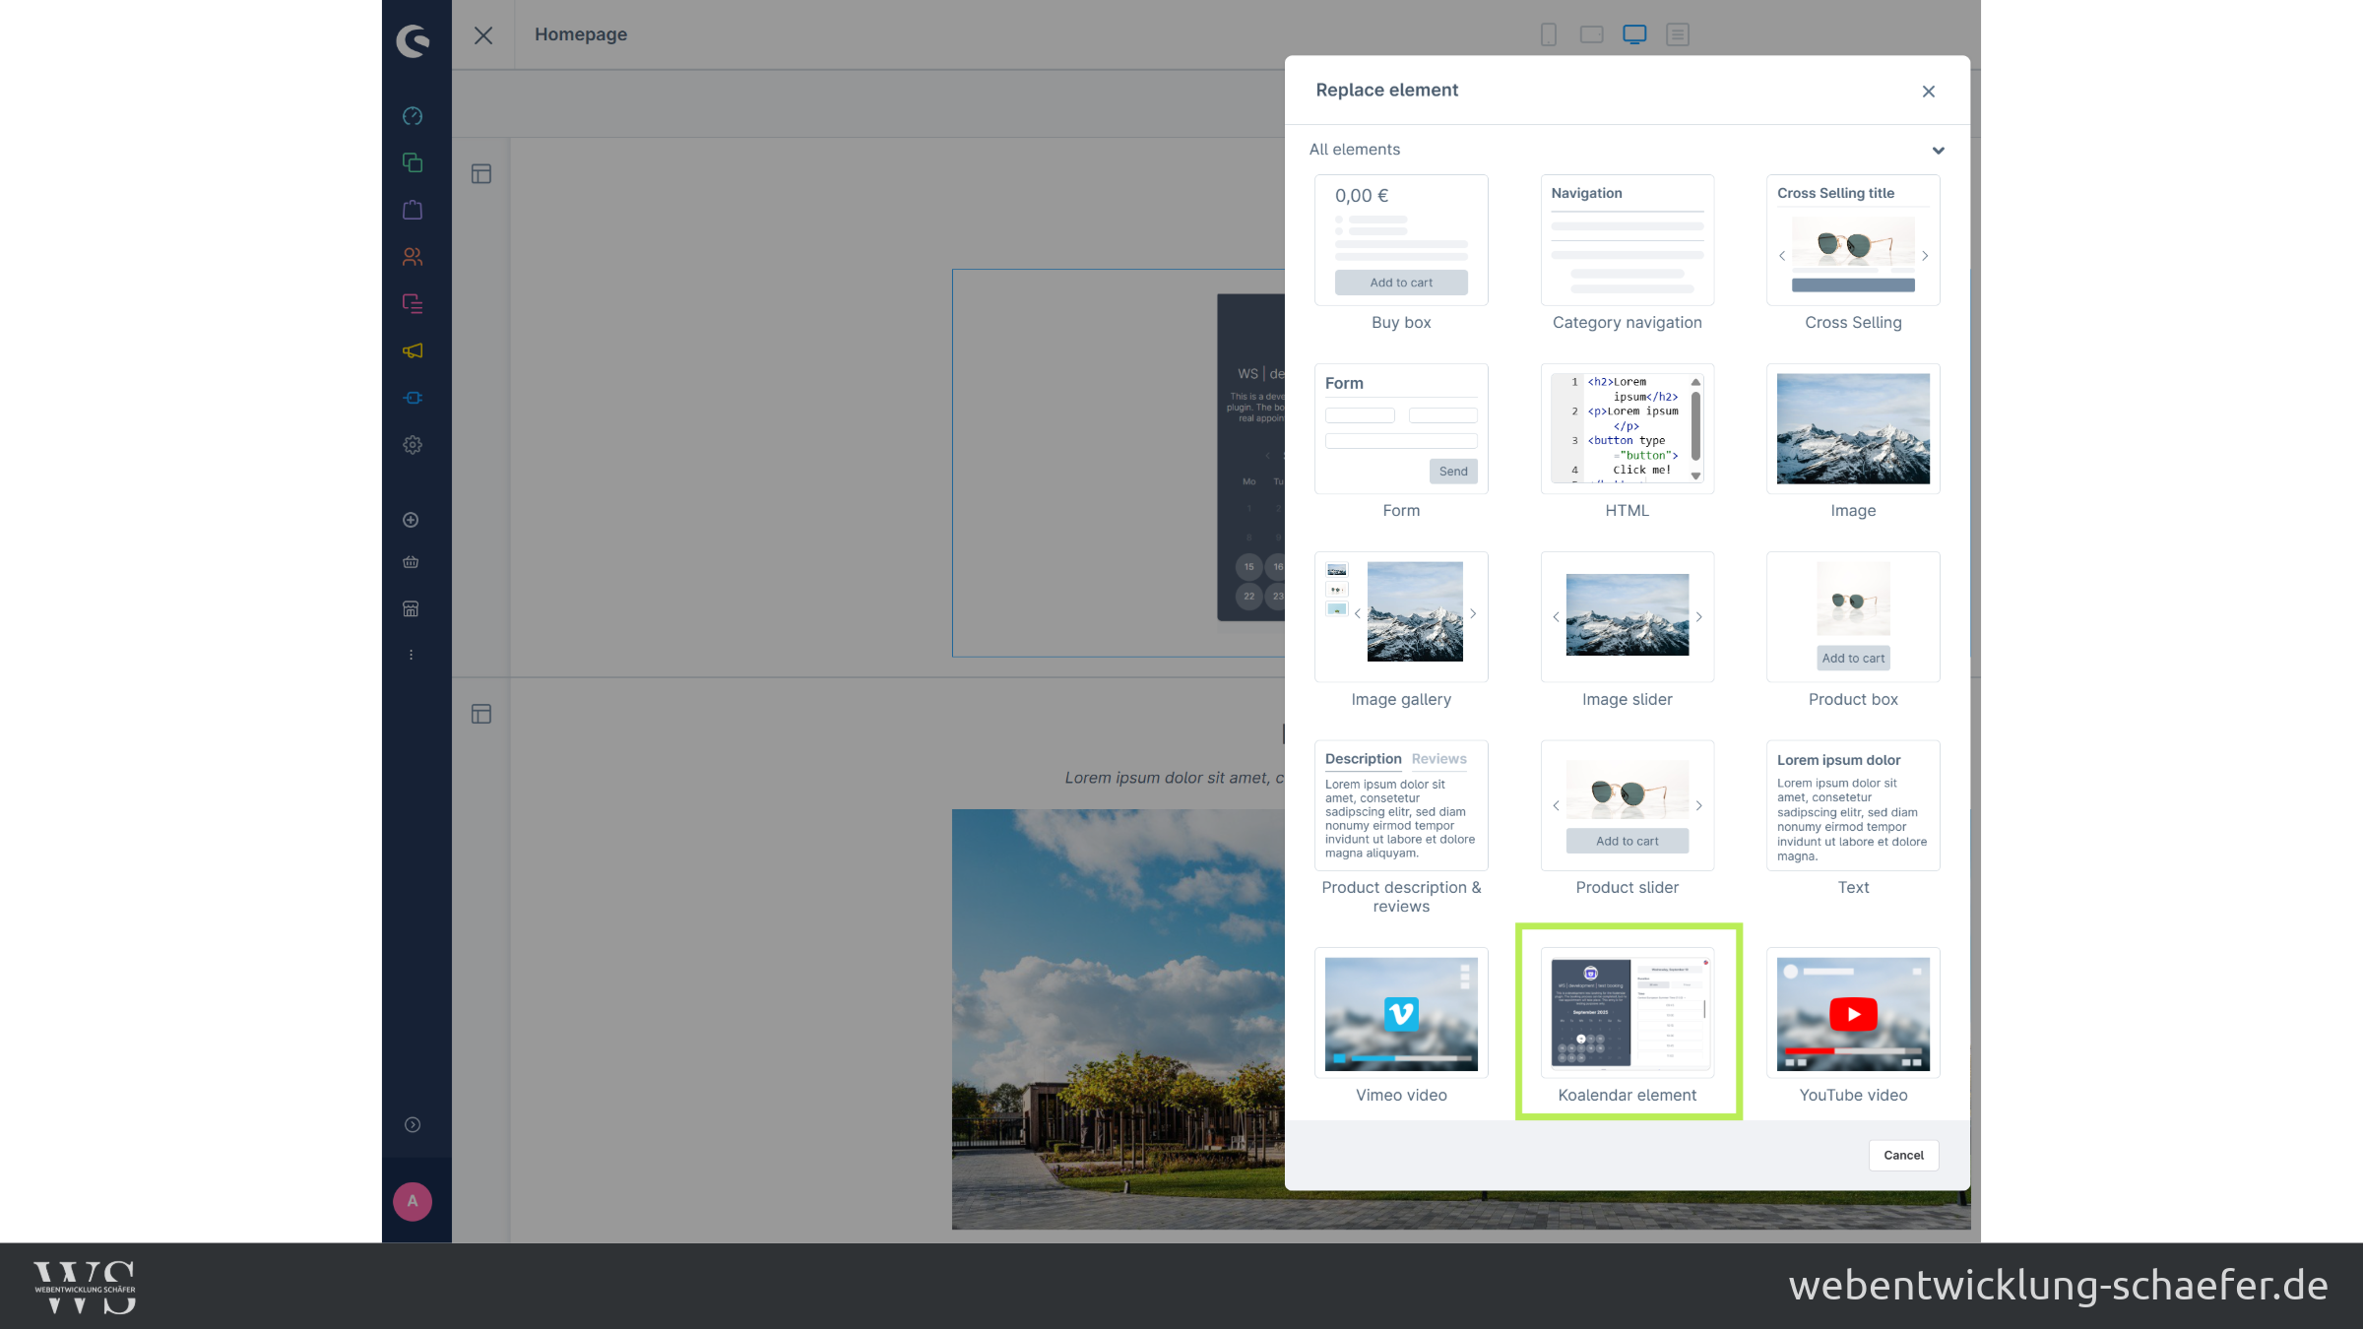Open the Orders bag icon
This screenshot has height=1329, width=2363.
[413, 210]
